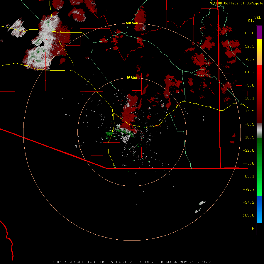The image size is (264, 264).
Task: Pick the 14.5 knot legend value
Action: pyautogui.click(x=250, y=111)
